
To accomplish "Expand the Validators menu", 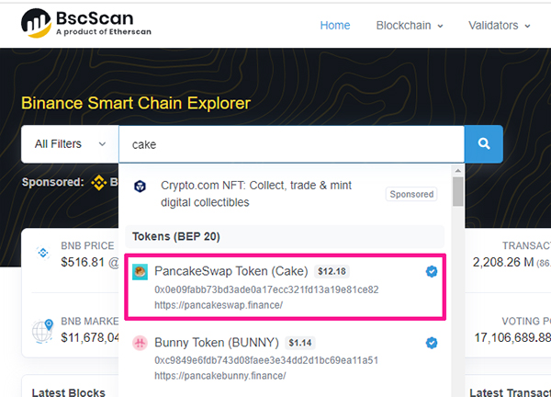I will pos(500,26).
